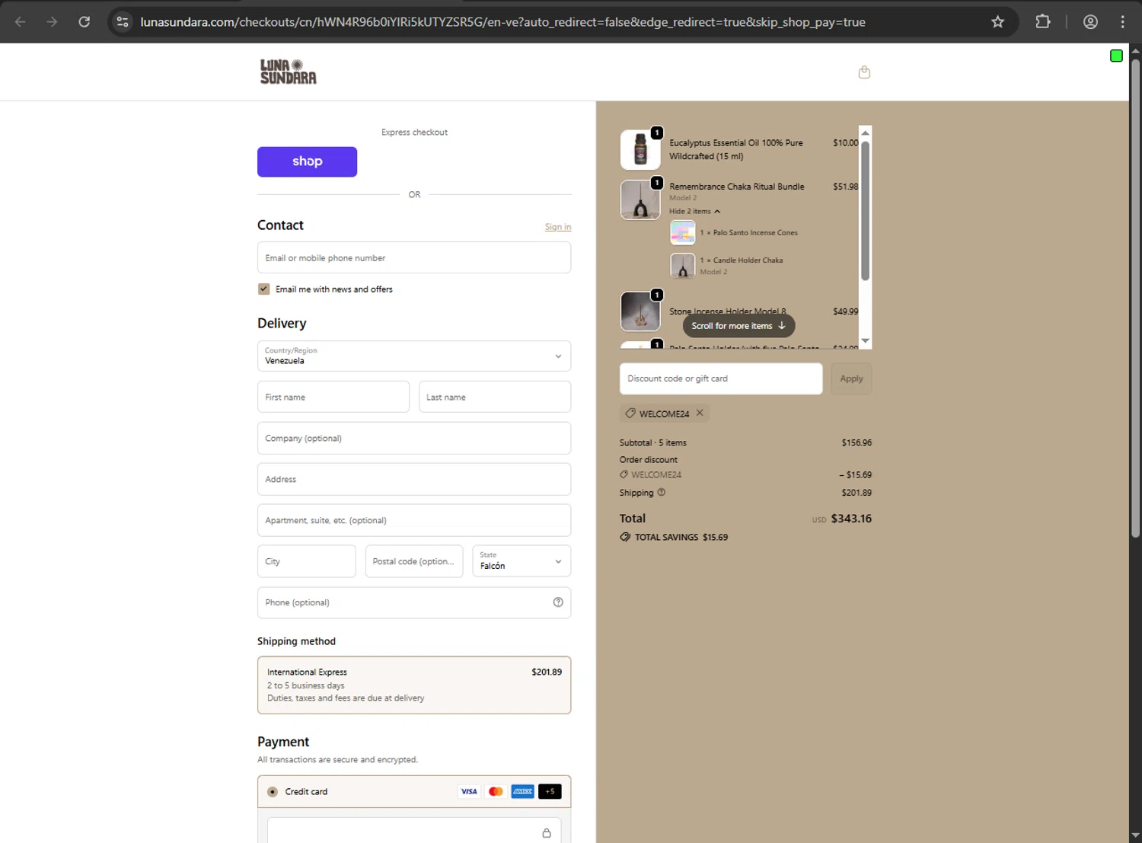The height and width of the screenshot is (843, 1142).
Task: Click the Candle Holder Chaka thumbnail
Action: 682,266
